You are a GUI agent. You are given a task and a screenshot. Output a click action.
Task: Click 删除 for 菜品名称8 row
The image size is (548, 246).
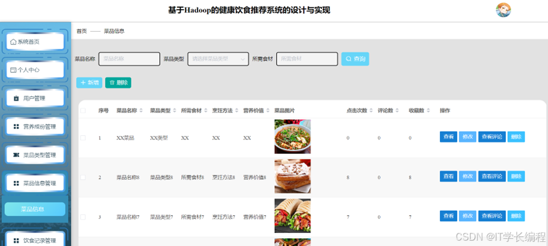click(x=516, y=177)
